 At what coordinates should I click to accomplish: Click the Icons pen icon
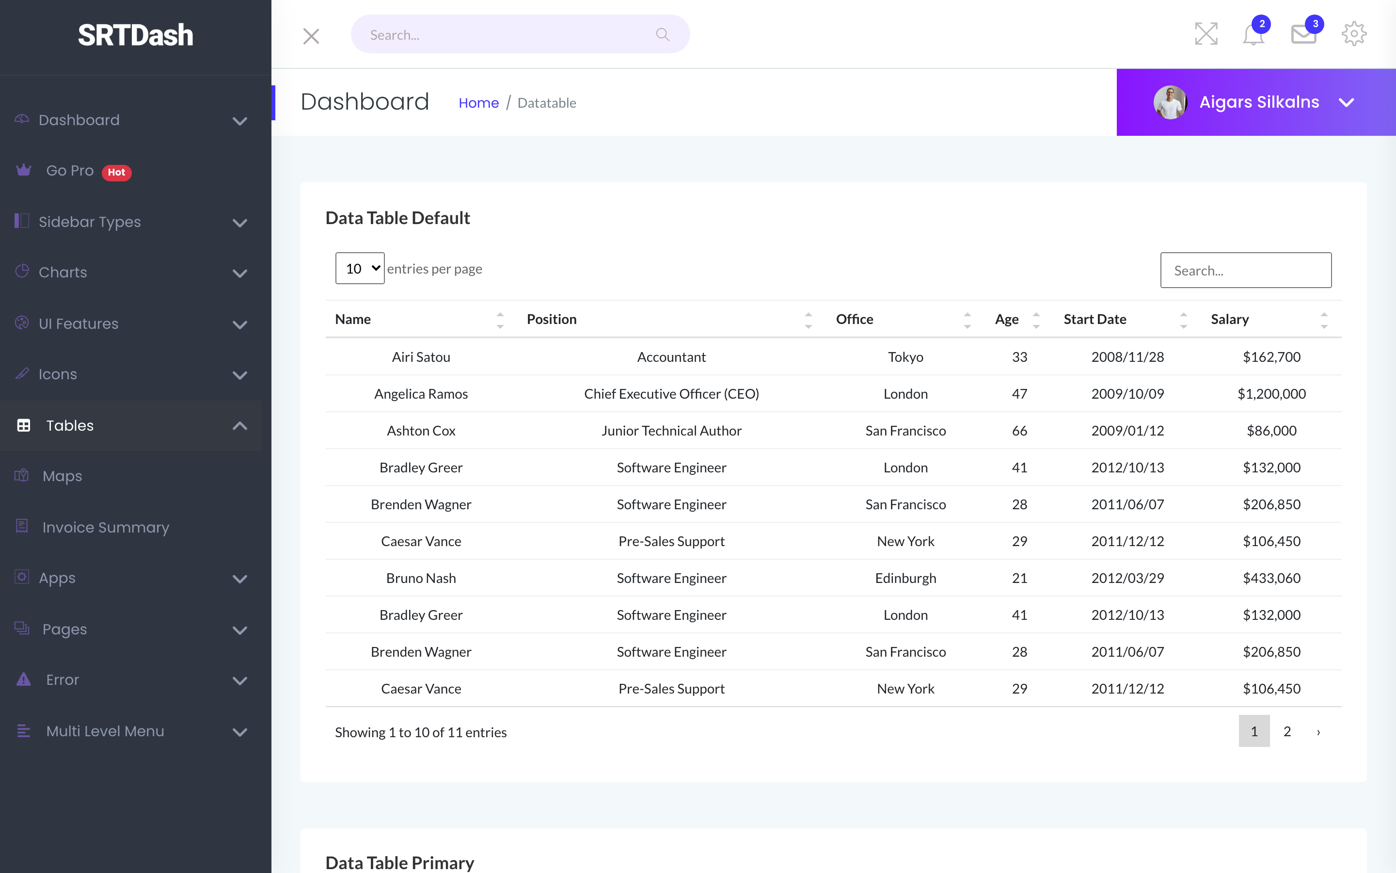pos(22,373)
